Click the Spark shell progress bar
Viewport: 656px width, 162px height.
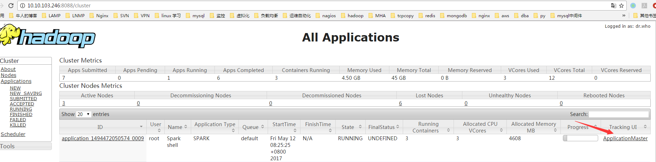(581, 138)
